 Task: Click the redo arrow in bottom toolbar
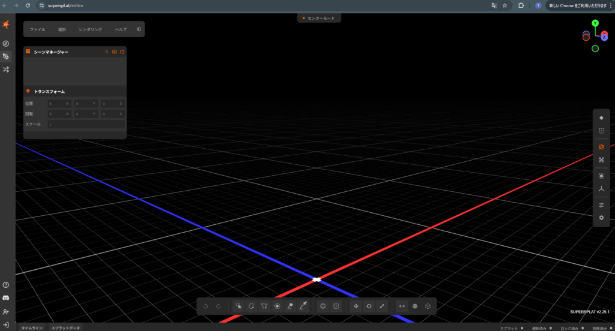click(219, 306)
